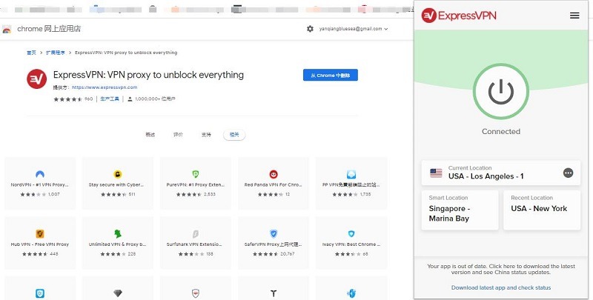Switch to the 相关 tab

click(x=234, y=135)
